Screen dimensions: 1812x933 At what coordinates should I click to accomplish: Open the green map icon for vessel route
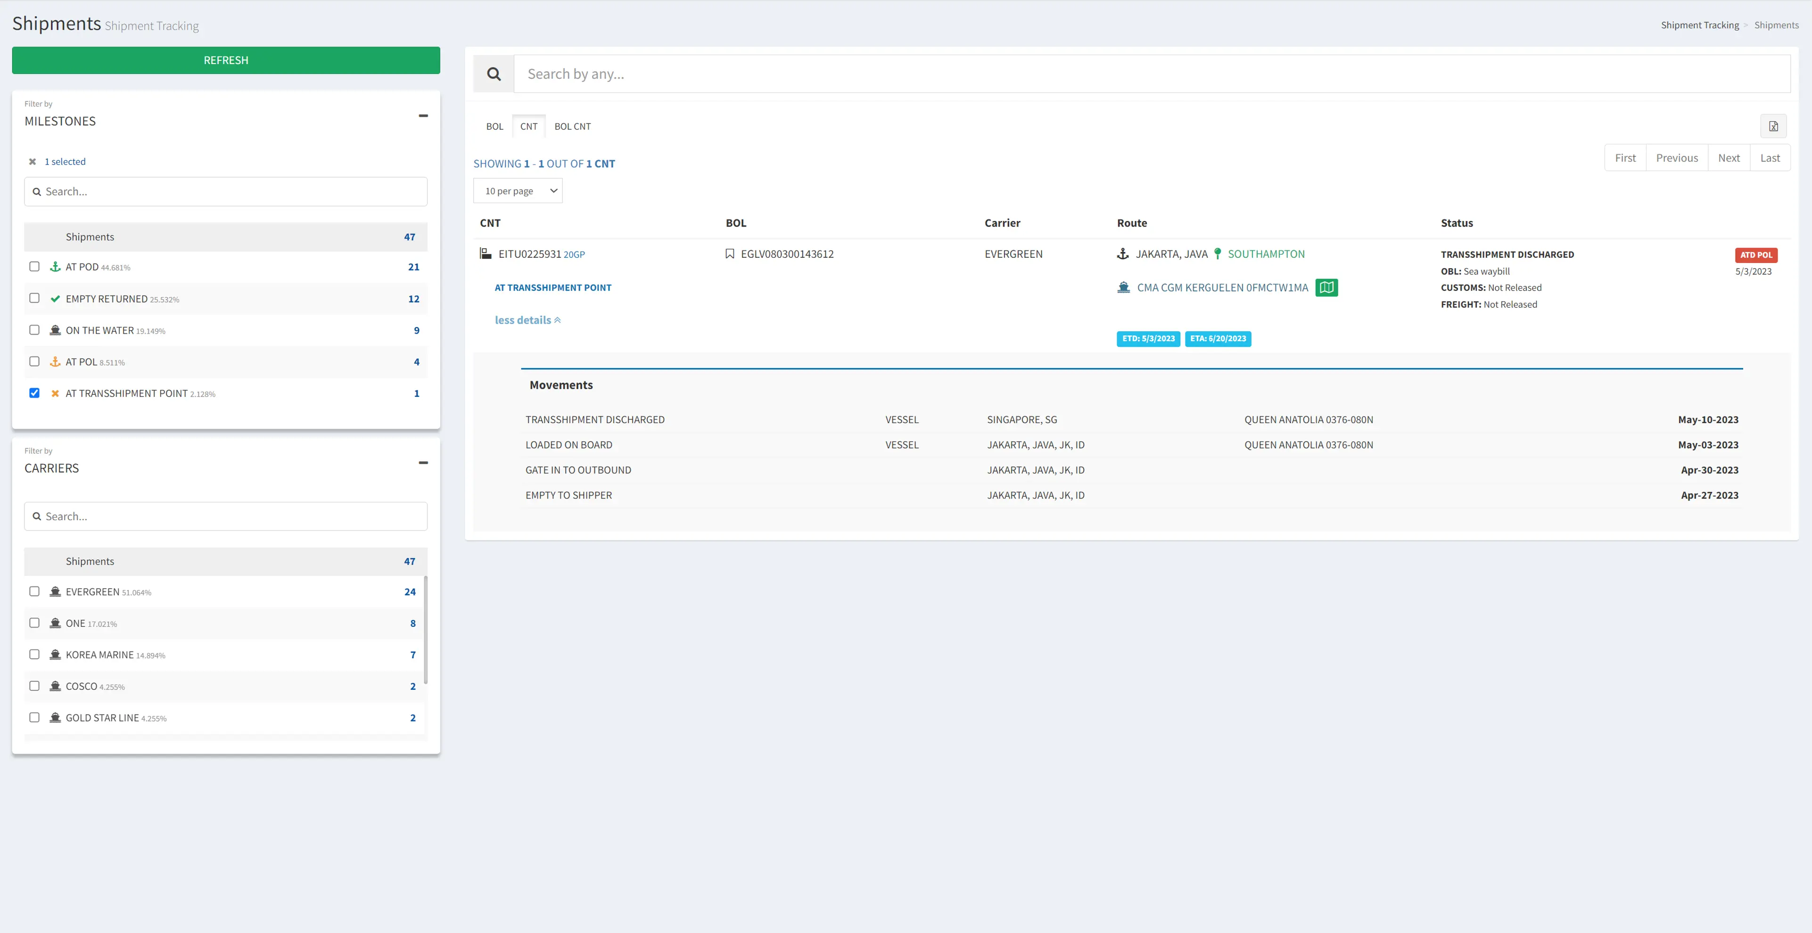(1326, 287)
